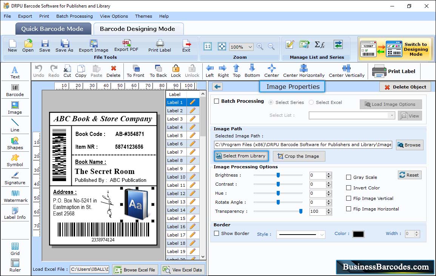Turn on Show Border

217,233
